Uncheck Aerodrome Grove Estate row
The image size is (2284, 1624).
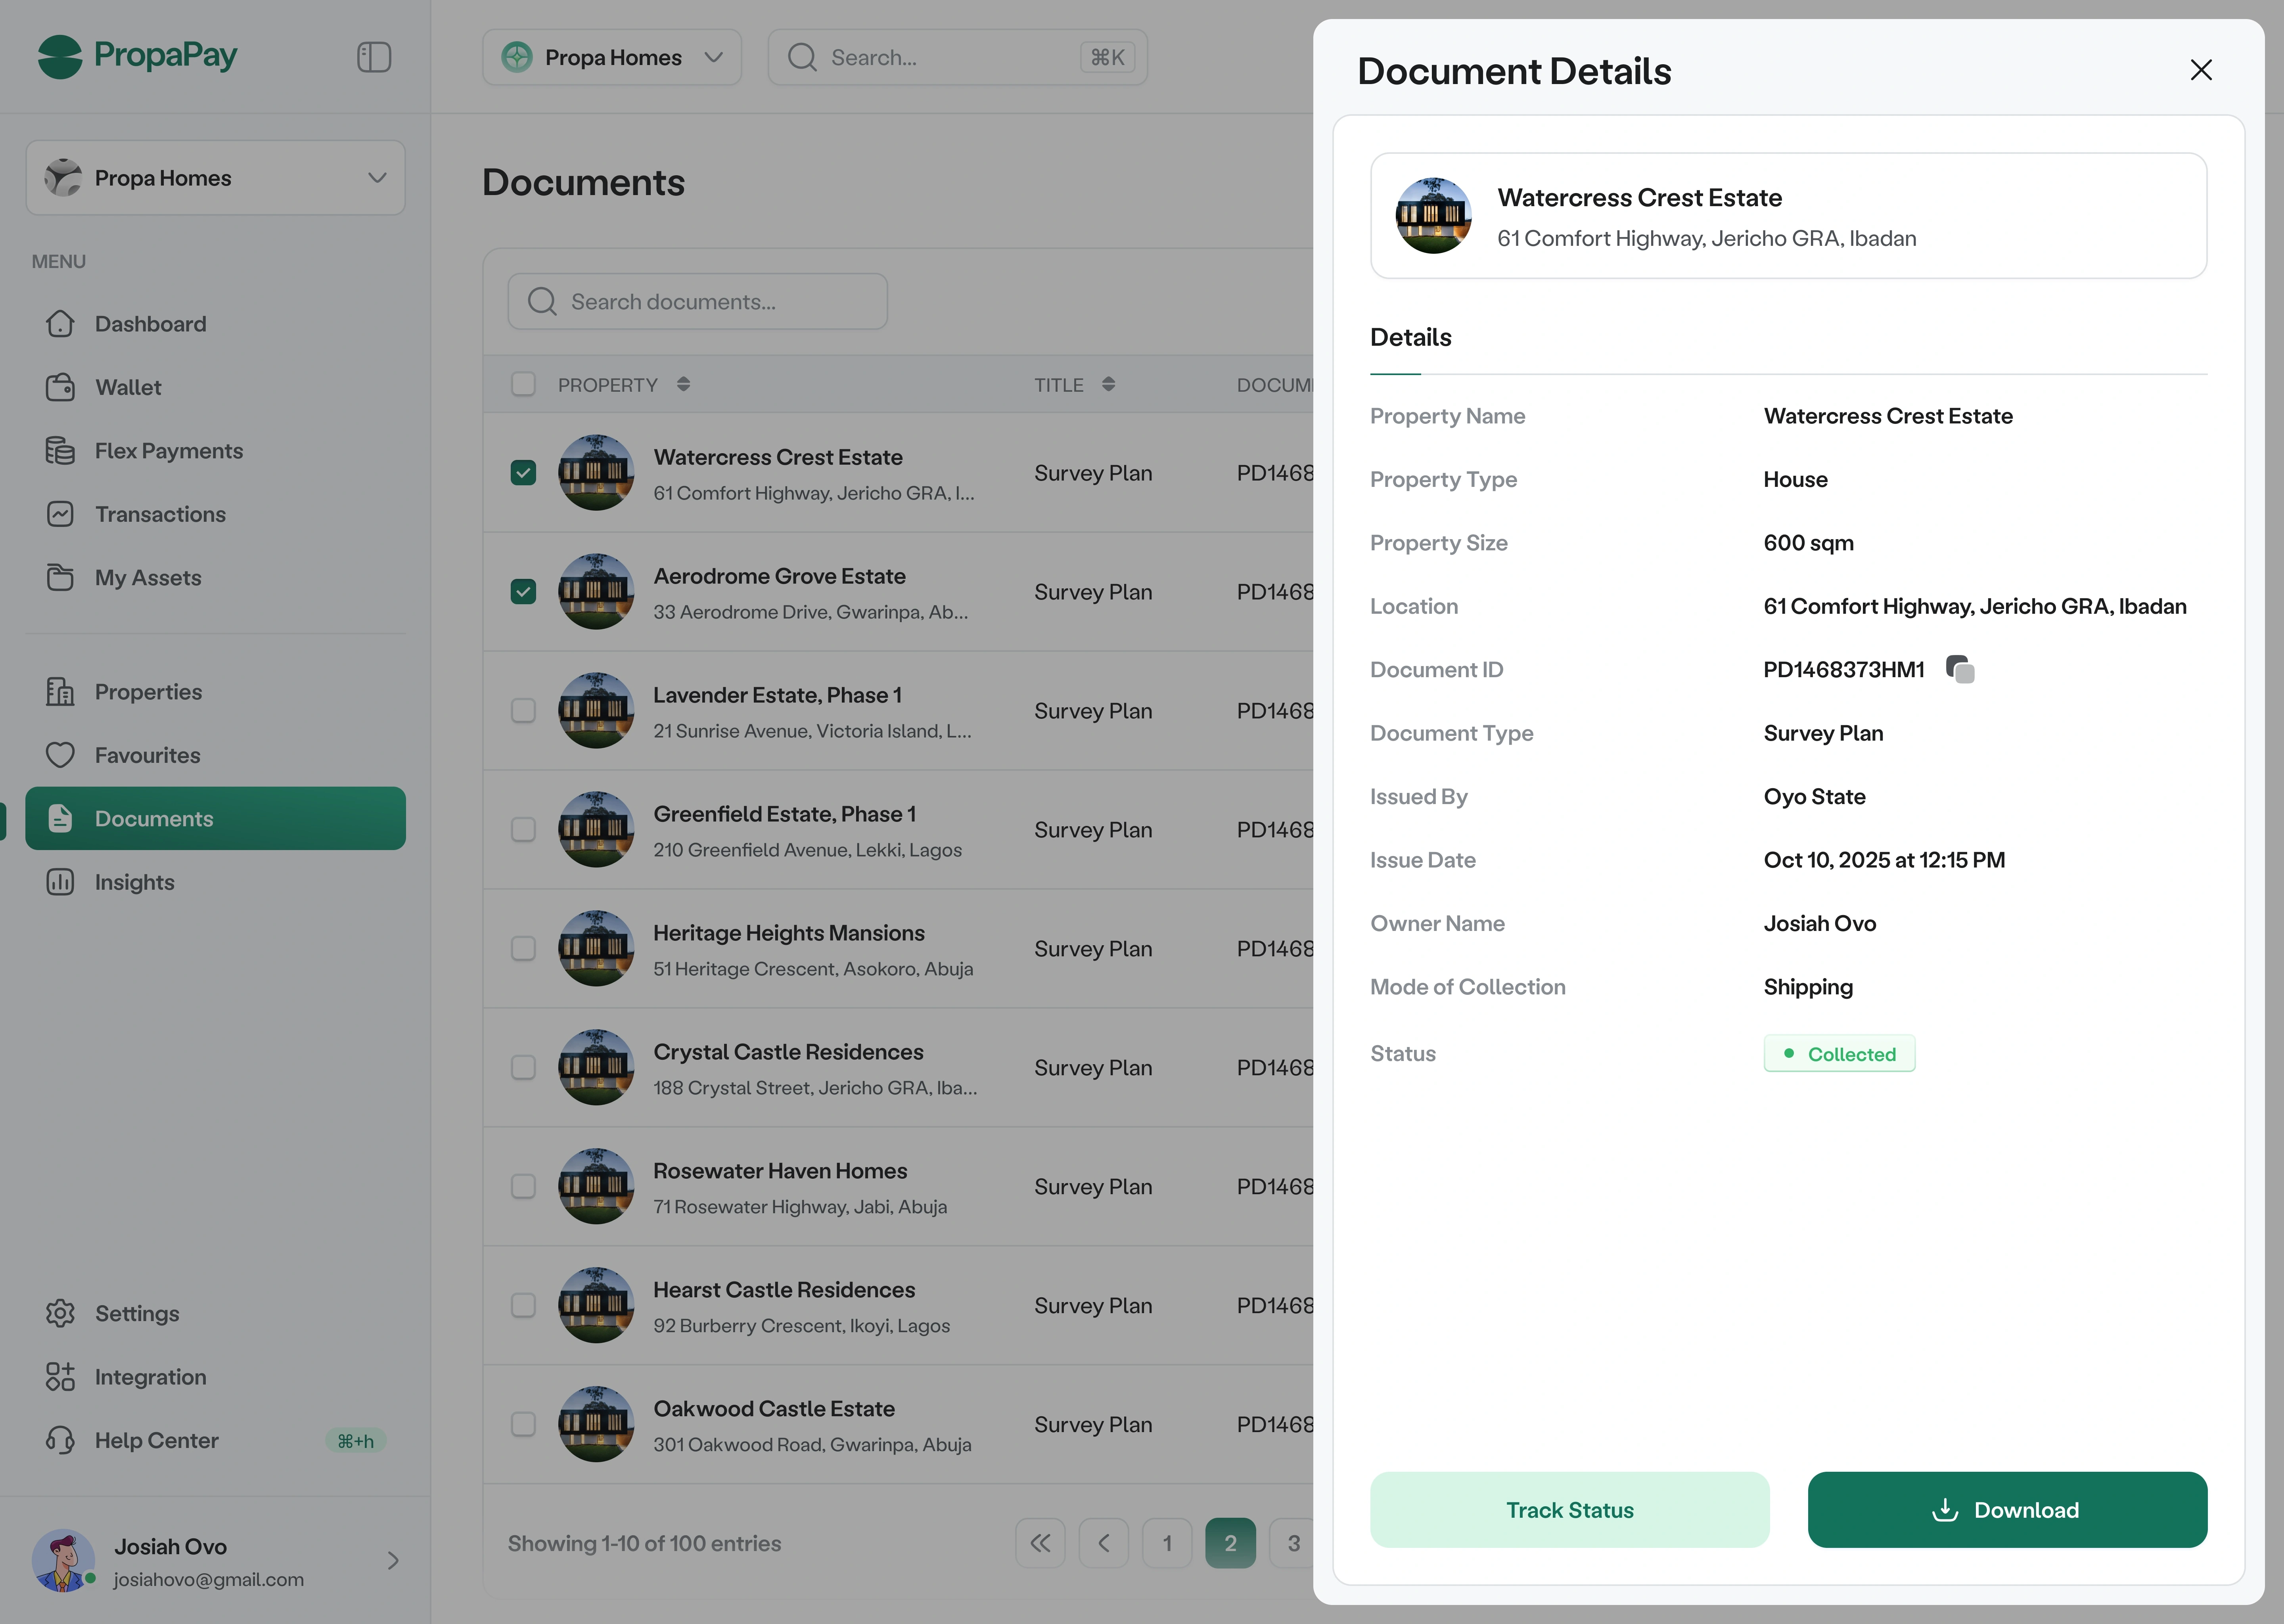pyautogui.click(x=523, y=592)
